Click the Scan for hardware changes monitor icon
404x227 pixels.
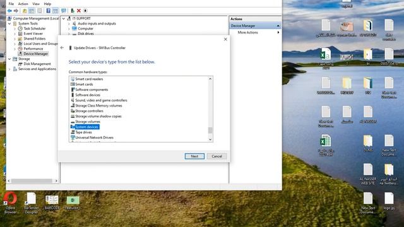coord(63,11)
